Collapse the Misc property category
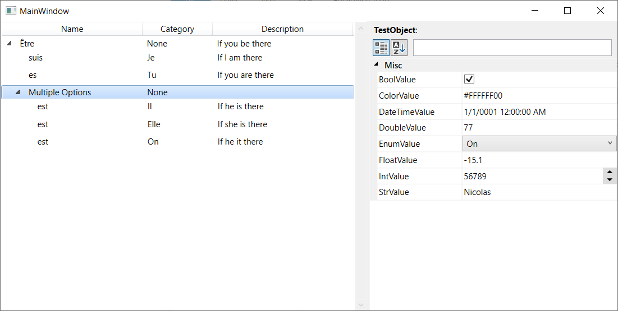618x311 pixels. [376, 65]
